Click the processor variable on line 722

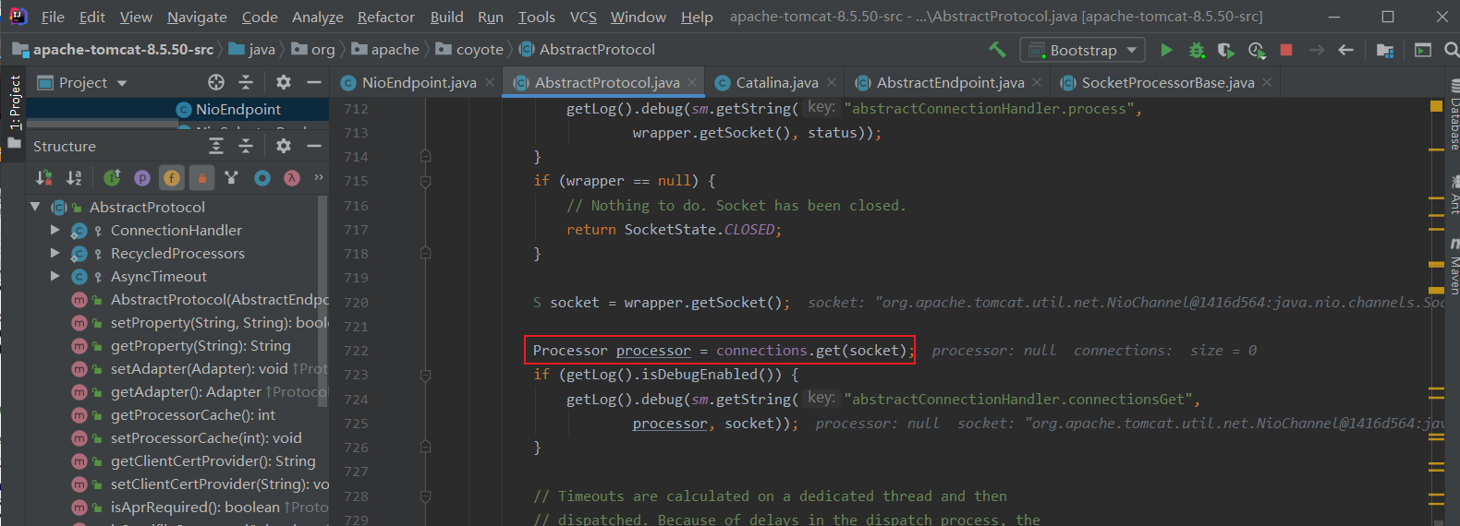click(x=653, y=351)
